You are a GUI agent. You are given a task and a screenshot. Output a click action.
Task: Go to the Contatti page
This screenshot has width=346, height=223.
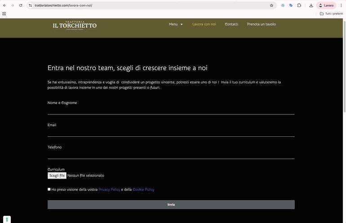(x=231, y=24)
